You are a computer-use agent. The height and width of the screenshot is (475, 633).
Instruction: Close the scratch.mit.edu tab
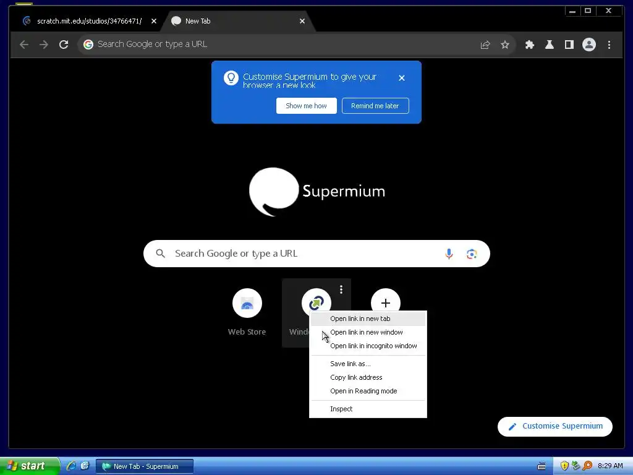click(x=154, y=21)
